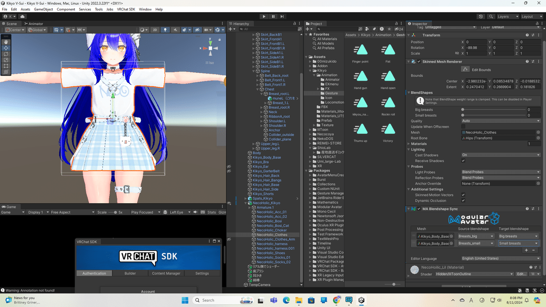
Task: Select the Rect tool
Action: tap(6, 66)
